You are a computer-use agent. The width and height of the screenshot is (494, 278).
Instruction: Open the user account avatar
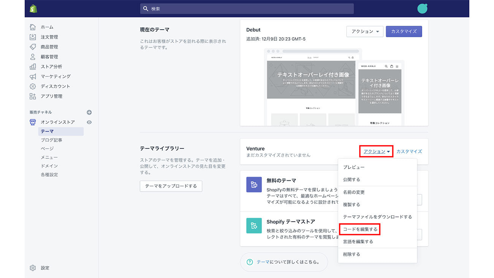click(422, 8)
